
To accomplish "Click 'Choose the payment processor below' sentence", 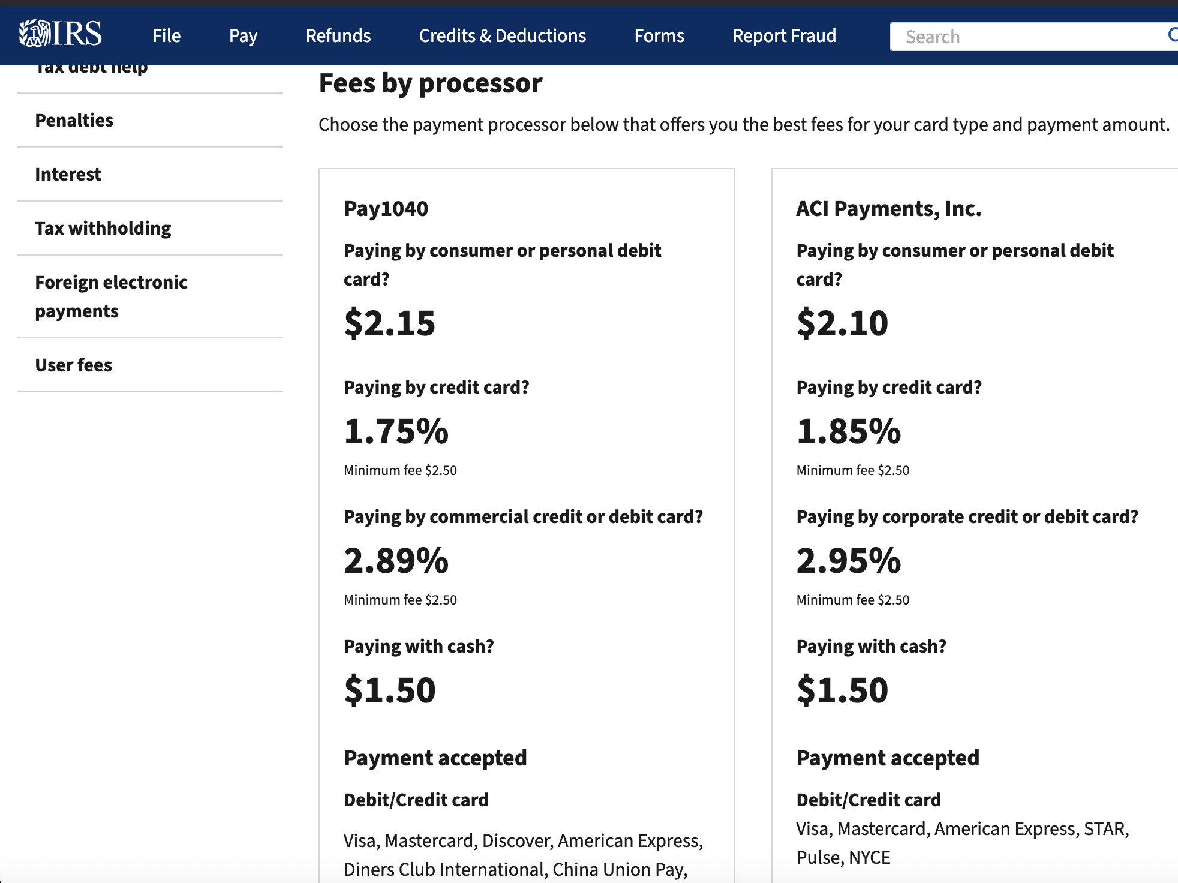I will tap(744, 124).
